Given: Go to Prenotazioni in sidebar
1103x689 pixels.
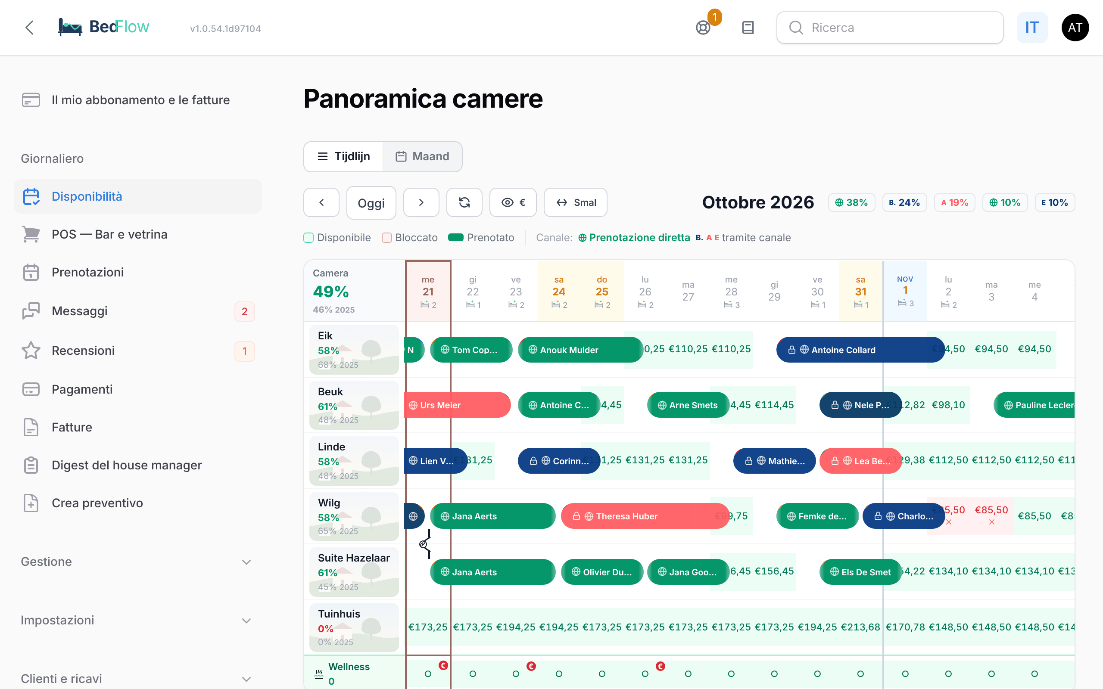Looking at the screenshot, I should (x=137, y=272).
